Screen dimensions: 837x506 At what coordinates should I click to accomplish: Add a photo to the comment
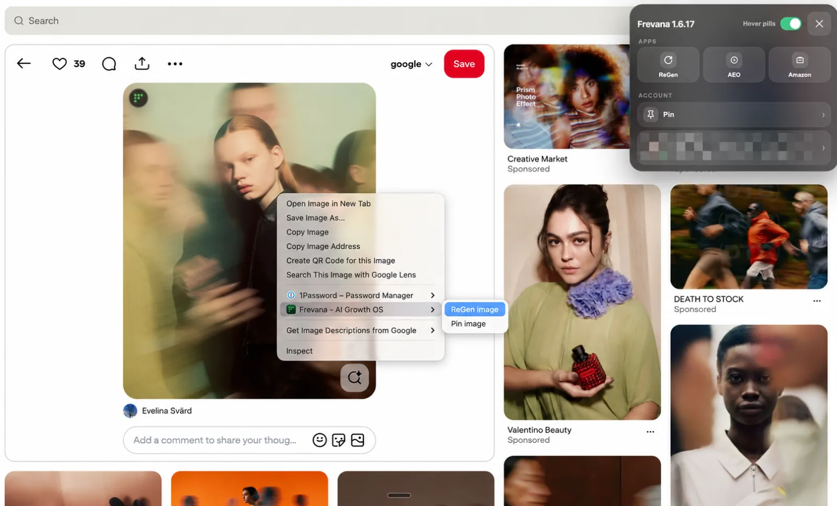358,440
